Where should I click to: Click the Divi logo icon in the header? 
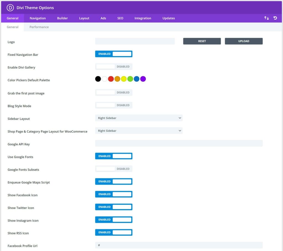pos(10,8)
